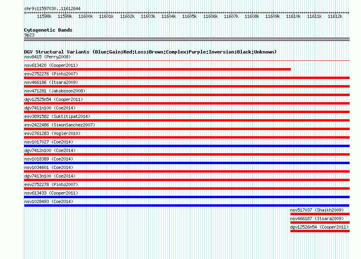The width and height of the screenshot is (361, 259).
Task: Click the Cytogenetic Bands track heading
Action: coord(48,30)
